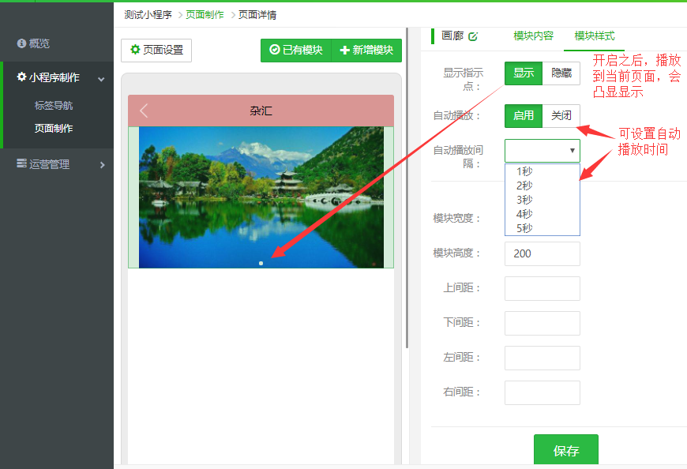The height and width of the screenshot is (469, 687).
Task: Click the 概览 info icon in sidebar
Action: 21,43
